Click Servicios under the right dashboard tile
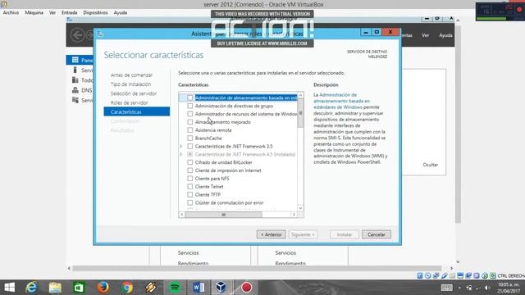The height and width of the screenshot is (295, 525). [285, 253]
